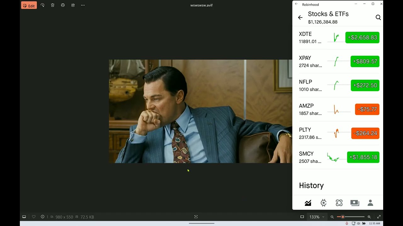Rotate the image in Photos
403x226 pixels.
point(43,5)
